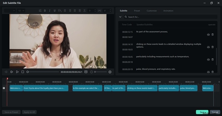
Task: Select the 'As part of th...' timeline clip
Action: [119, 88]
